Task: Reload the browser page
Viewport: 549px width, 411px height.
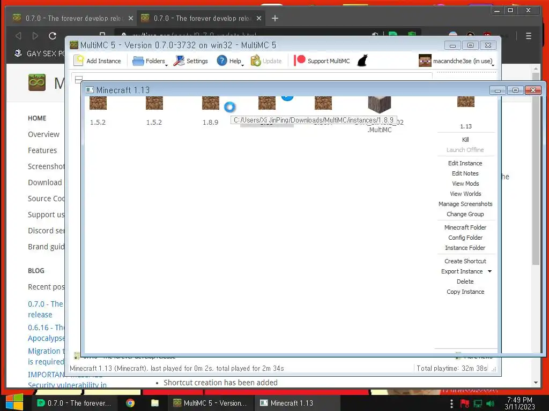Action: (x=53, y=36)
